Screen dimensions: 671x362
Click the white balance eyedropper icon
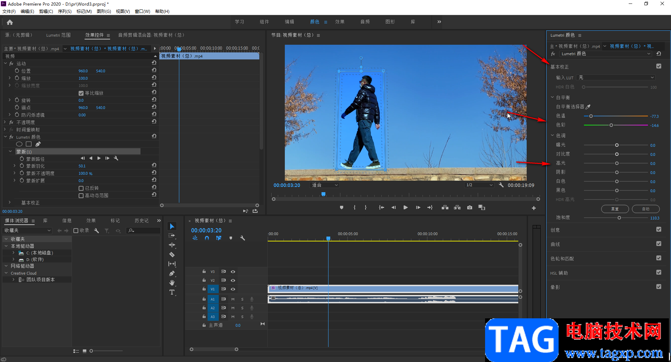pyautogui.click(x=588, y=107)
